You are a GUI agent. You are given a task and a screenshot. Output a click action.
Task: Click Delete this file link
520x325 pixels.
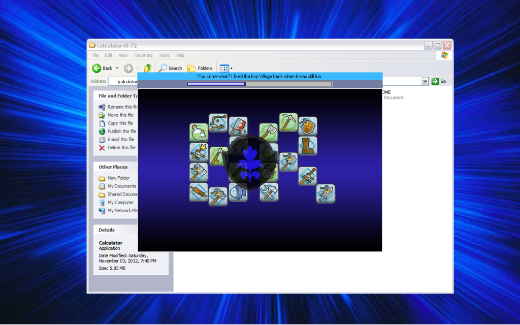[121, 148]
